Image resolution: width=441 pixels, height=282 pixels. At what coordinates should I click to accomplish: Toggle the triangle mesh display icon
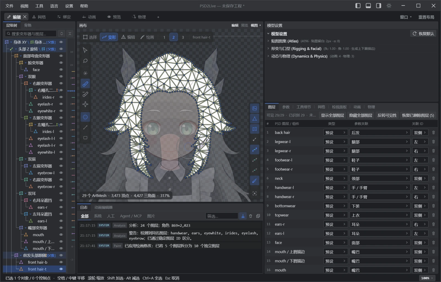(254, 119)
